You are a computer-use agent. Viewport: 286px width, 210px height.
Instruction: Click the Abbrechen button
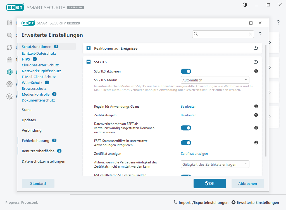tap(247, 184)
